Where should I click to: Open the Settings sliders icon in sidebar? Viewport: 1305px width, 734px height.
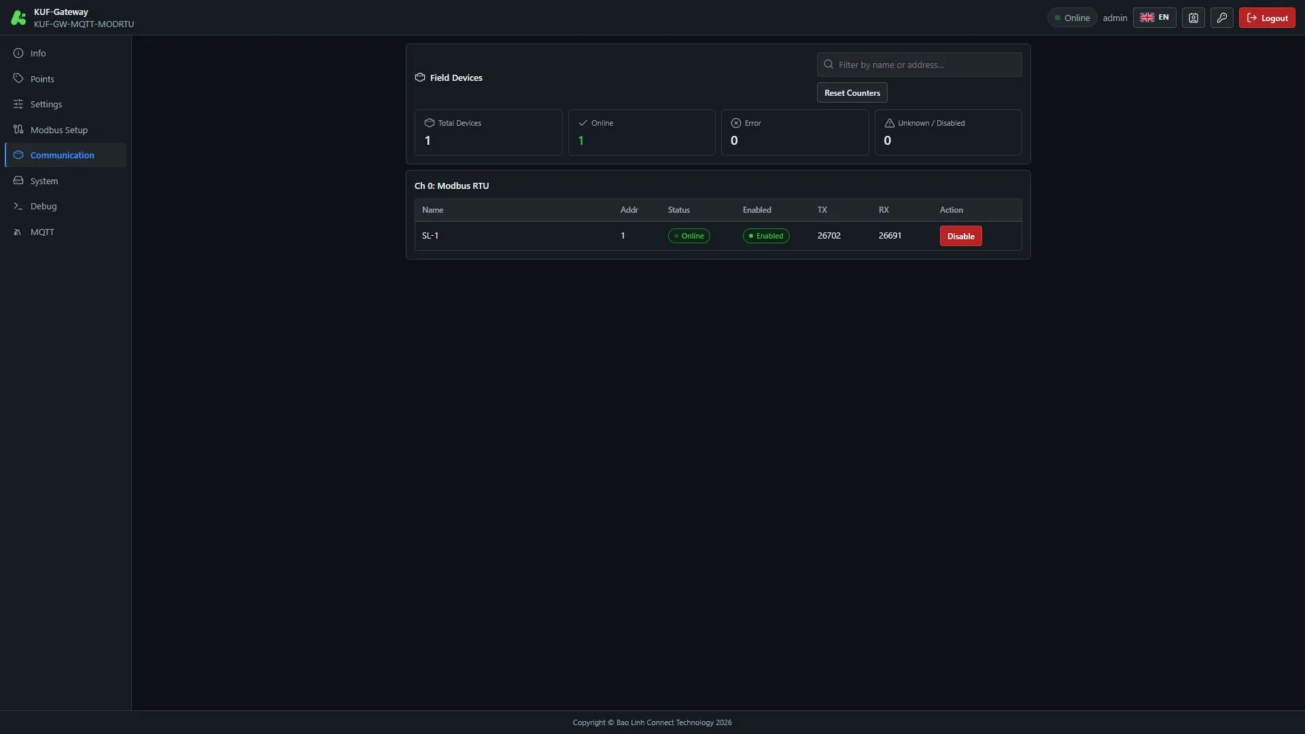click(x=18, y=104)
